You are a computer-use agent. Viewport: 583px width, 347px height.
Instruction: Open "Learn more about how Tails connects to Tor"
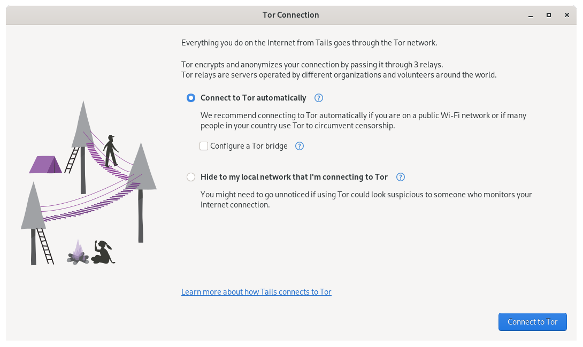(x=256, y=291)
